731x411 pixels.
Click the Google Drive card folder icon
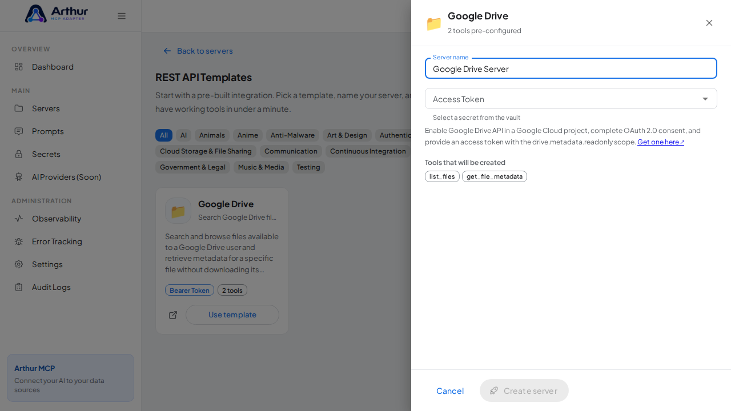coord(178,211)
